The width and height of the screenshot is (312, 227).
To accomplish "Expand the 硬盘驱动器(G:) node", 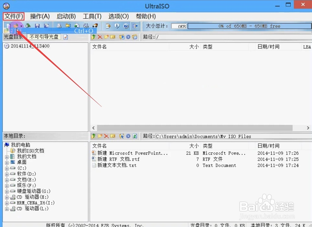I will point(7,192).
